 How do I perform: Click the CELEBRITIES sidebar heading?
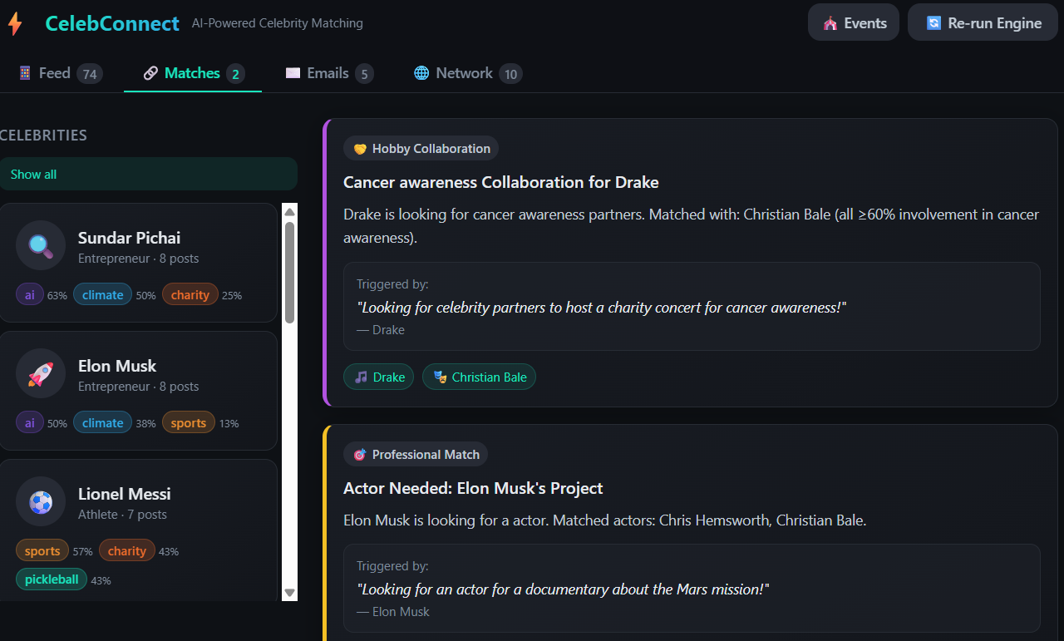click(x=44, y=136)
